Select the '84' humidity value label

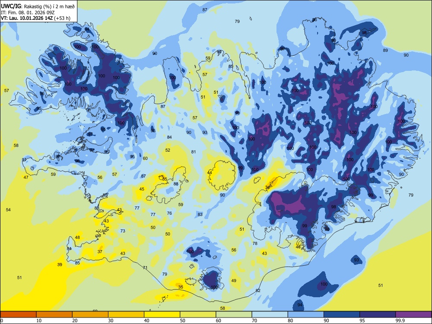pos(169,137)
